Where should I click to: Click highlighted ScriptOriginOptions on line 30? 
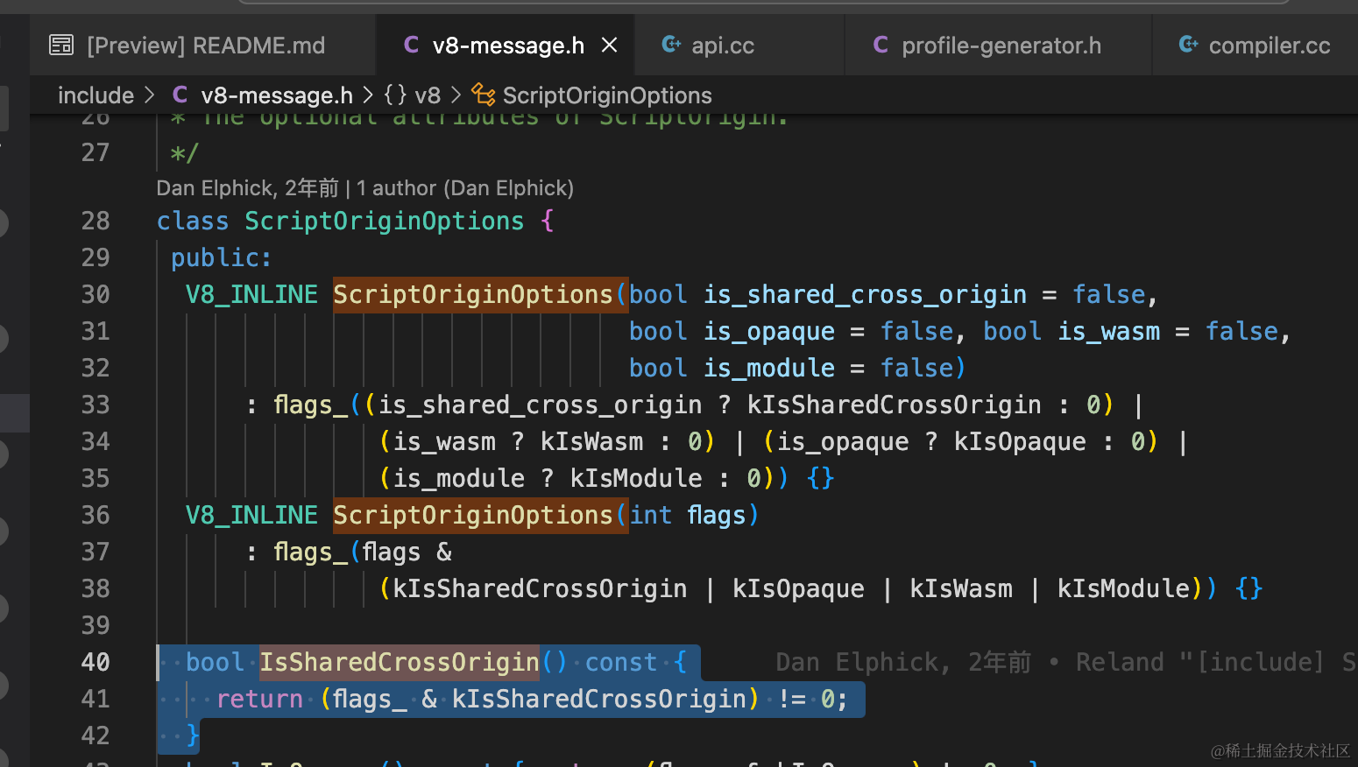pos(473,294)
